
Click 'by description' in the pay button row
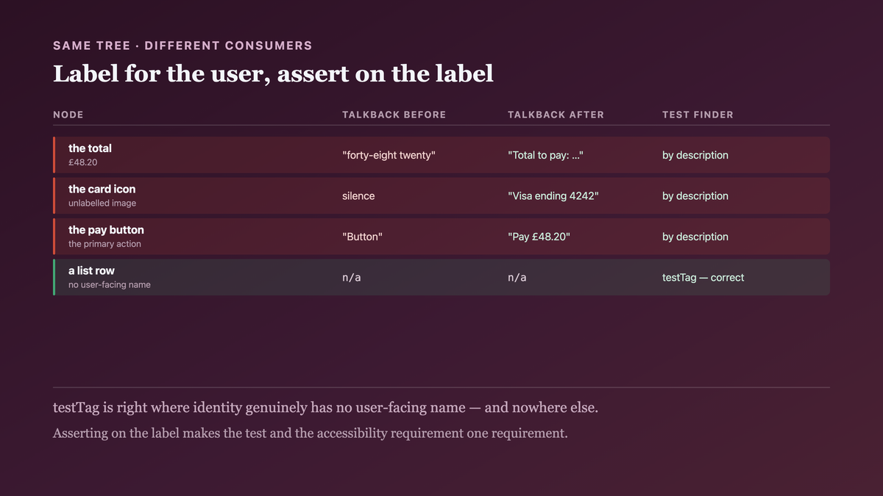click(695, 237)
